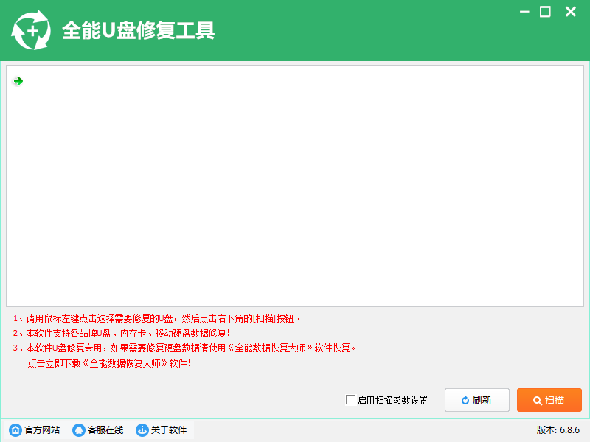The image size is (590, 442).
Task: Click the download link 点击立即下载《全能数据恢复大师》软件!
Action: tap(109, 363)
